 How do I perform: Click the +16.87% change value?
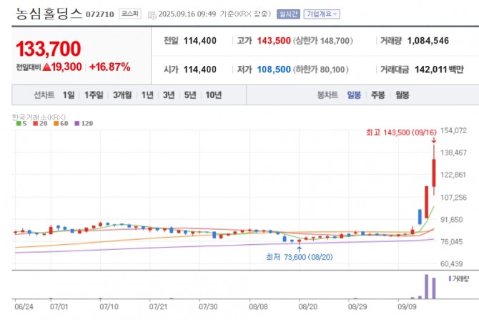(110, 67)
